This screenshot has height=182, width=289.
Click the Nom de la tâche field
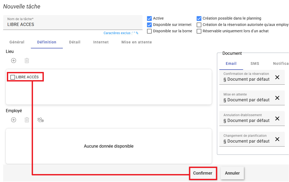[x=72, y=24]
